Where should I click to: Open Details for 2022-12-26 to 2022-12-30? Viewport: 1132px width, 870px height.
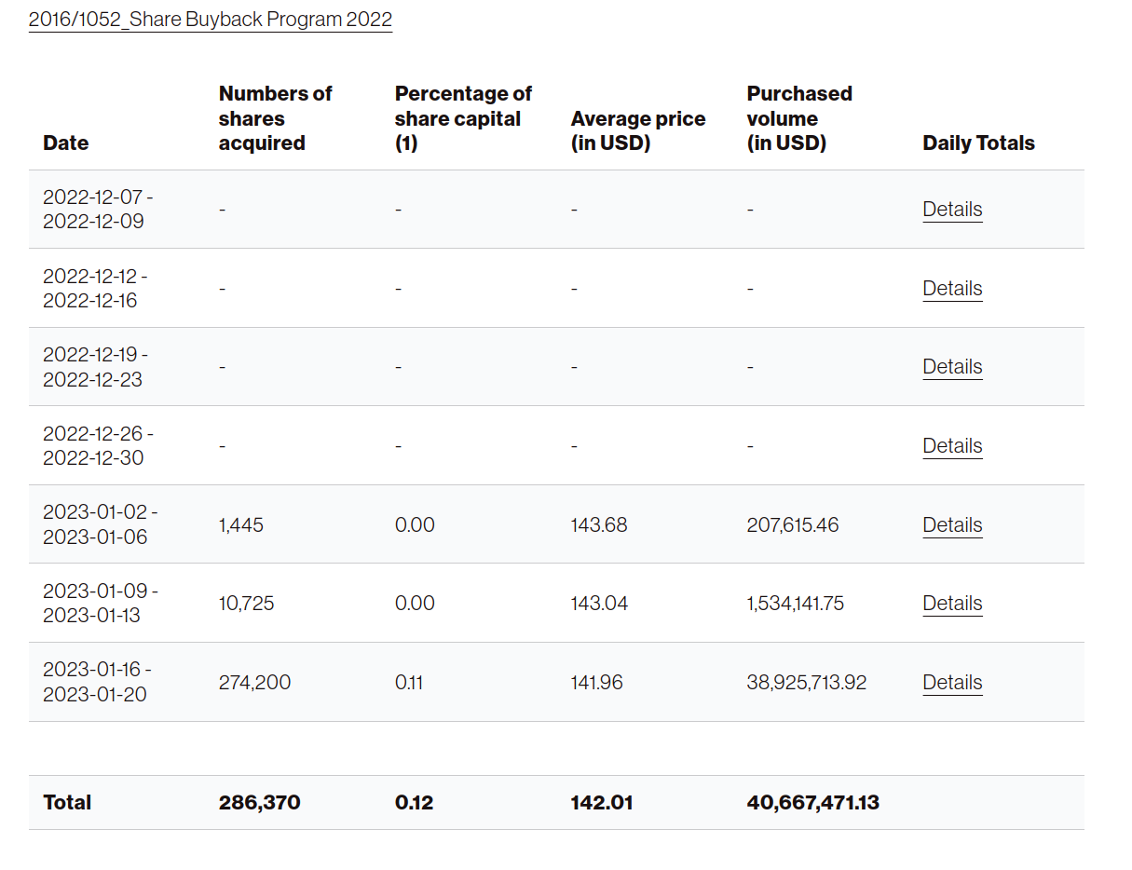[952, 446]
